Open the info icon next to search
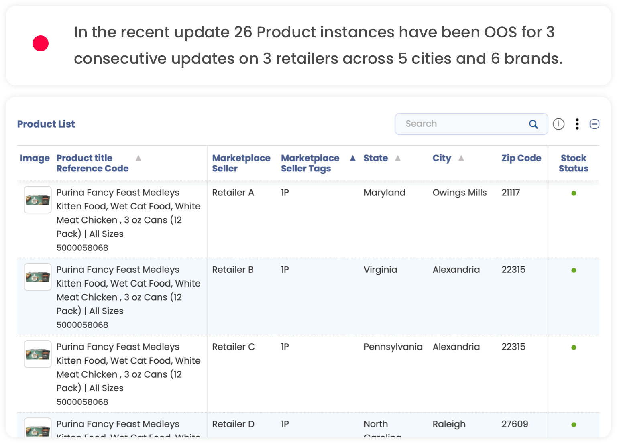617x443 pixels. click(558, 124)
